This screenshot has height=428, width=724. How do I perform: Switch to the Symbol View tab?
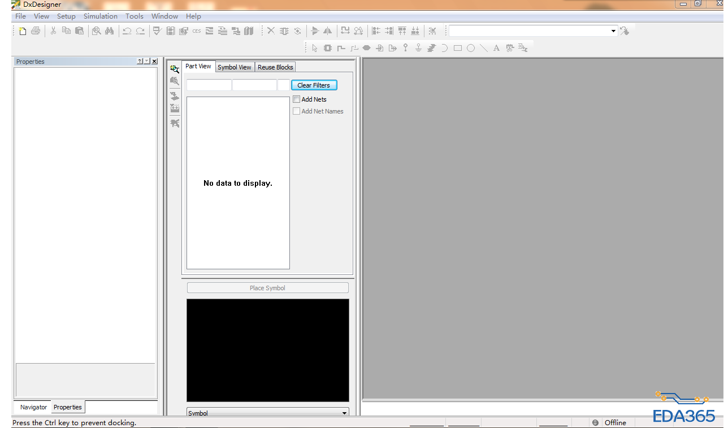point(235,67)
